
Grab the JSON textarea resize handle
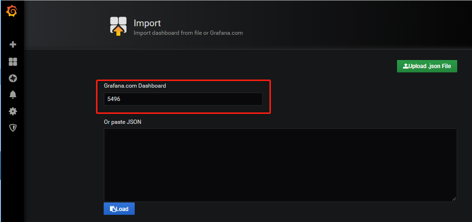coord(454,199)
